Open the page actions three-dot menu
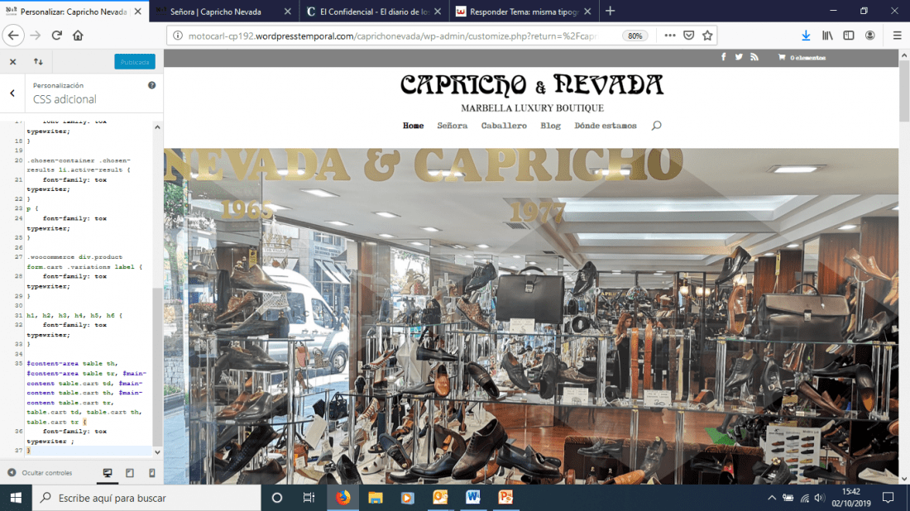Screen dimensions: 910x511 point(670,36)
